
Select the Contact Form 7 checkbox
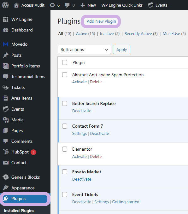pyautogui.click(x=65, y=126)
